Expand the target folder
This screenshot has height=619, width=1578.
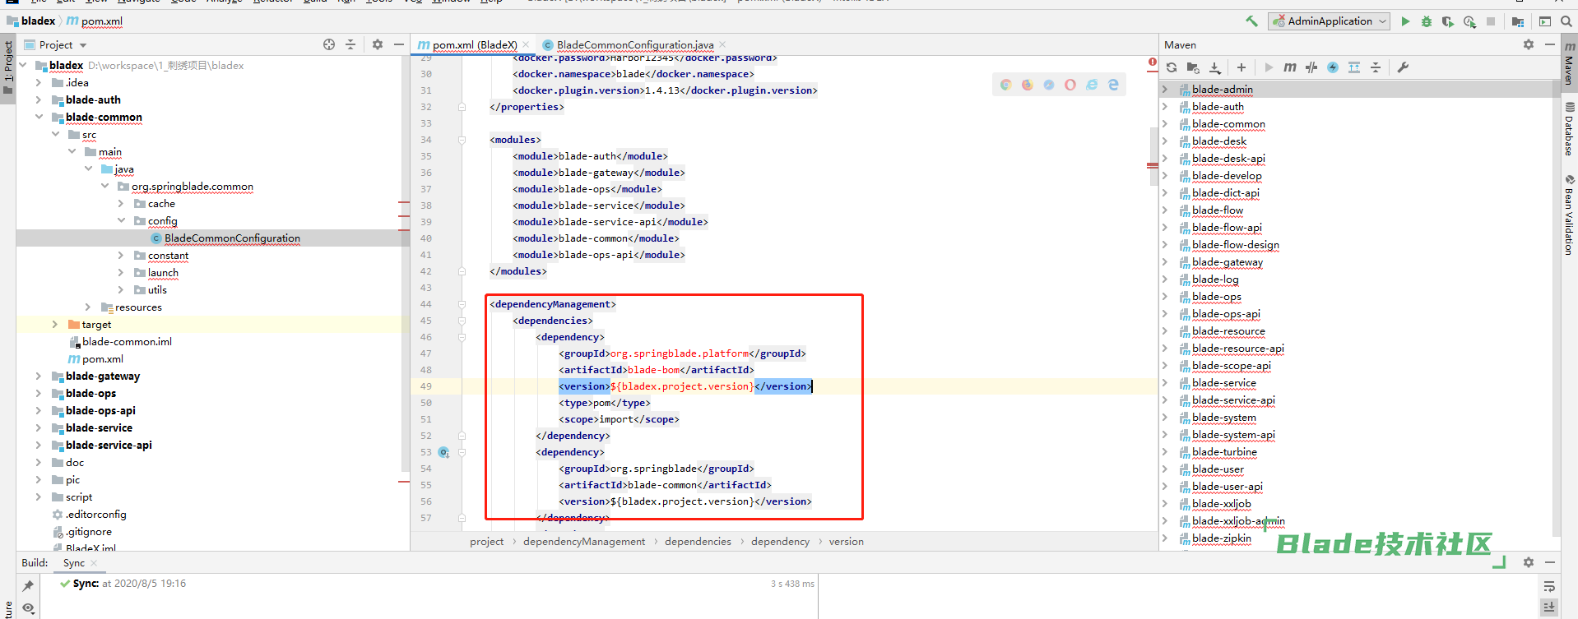pyautogui.click(x=55, y=324)
